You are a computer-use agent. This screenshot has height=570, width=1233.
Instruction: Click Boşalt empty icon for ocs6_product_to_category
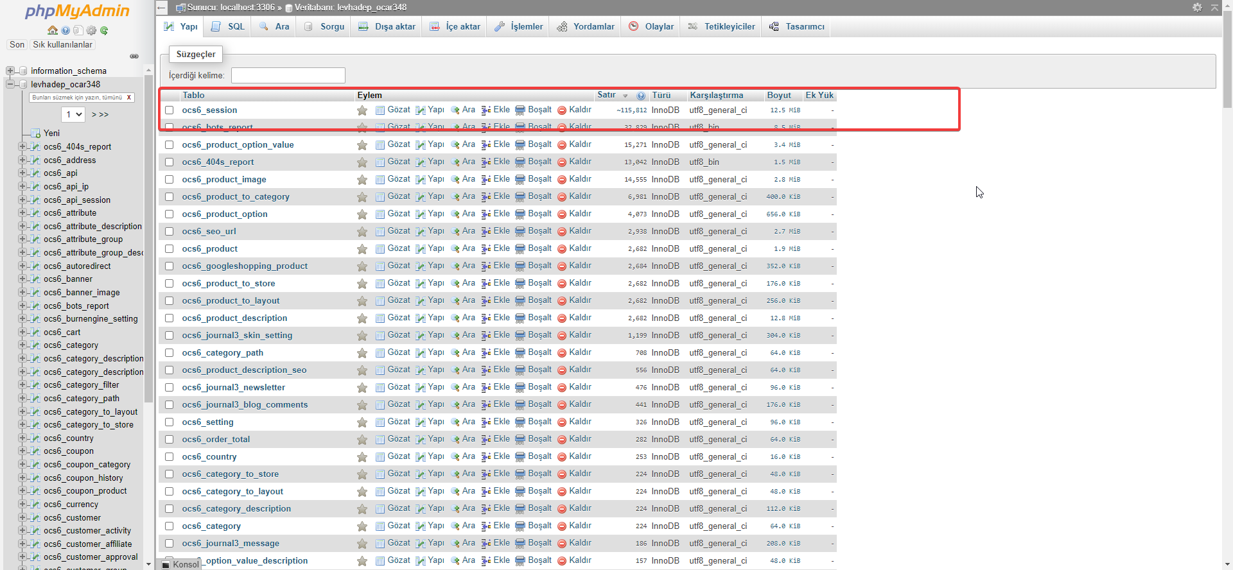520,197
